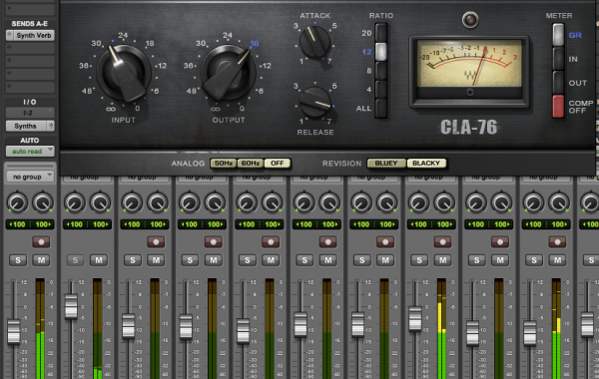The width and height of the screenshot is (599, 379).
Task: Open the auto read automation dropdown
Action: 30,152
